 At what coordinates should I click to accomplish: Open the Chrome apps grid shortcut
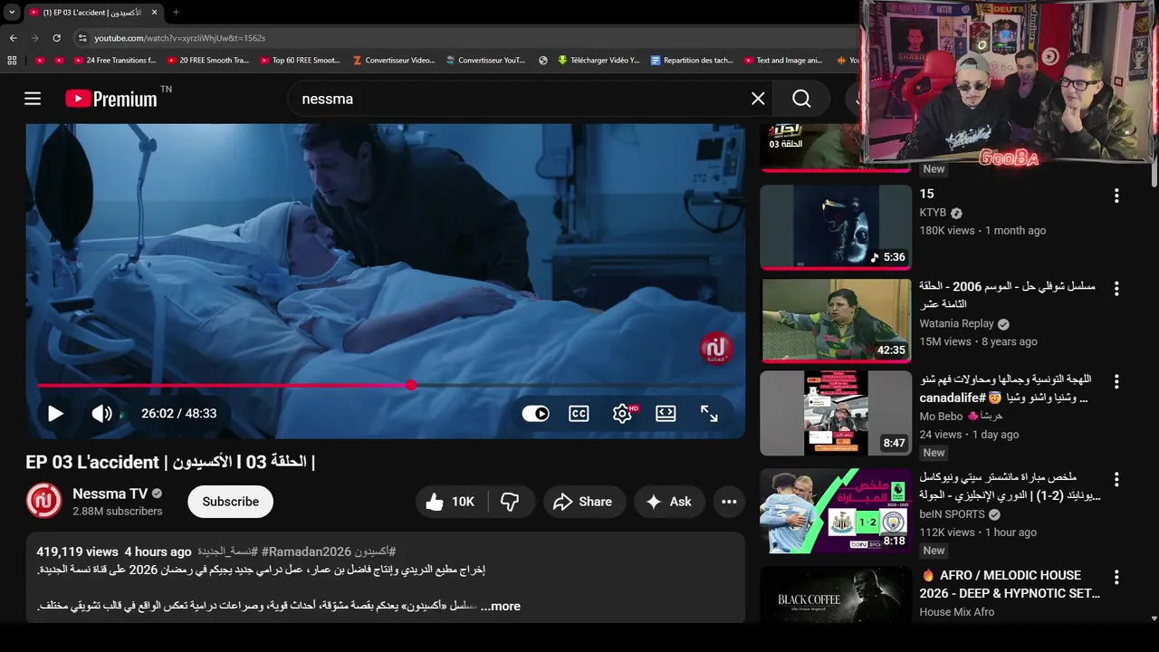pyautogui.click(x=12, y=61)
